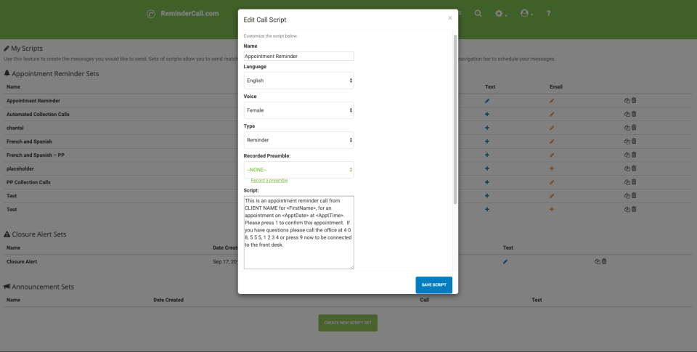Screen dimensions: 697x352
Task: Click the ReminderCall.com logo
Action: pyautogui.click(x=183, y=14)
